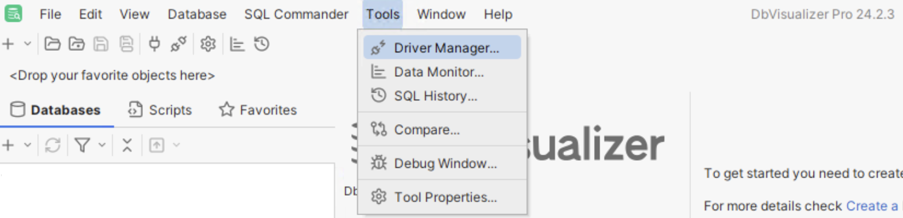Open the File menu

coord(50,14)
